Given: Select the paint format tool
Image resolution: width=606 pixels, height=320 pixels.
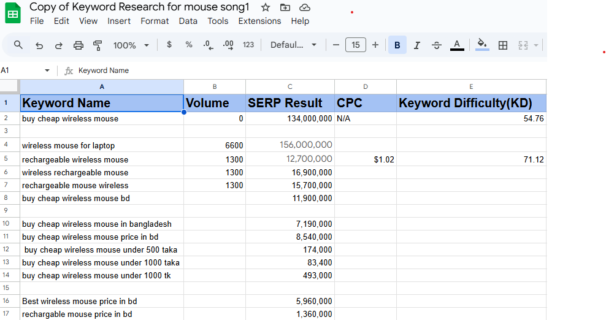Looking at the screenshot, I should pos(98,45).
